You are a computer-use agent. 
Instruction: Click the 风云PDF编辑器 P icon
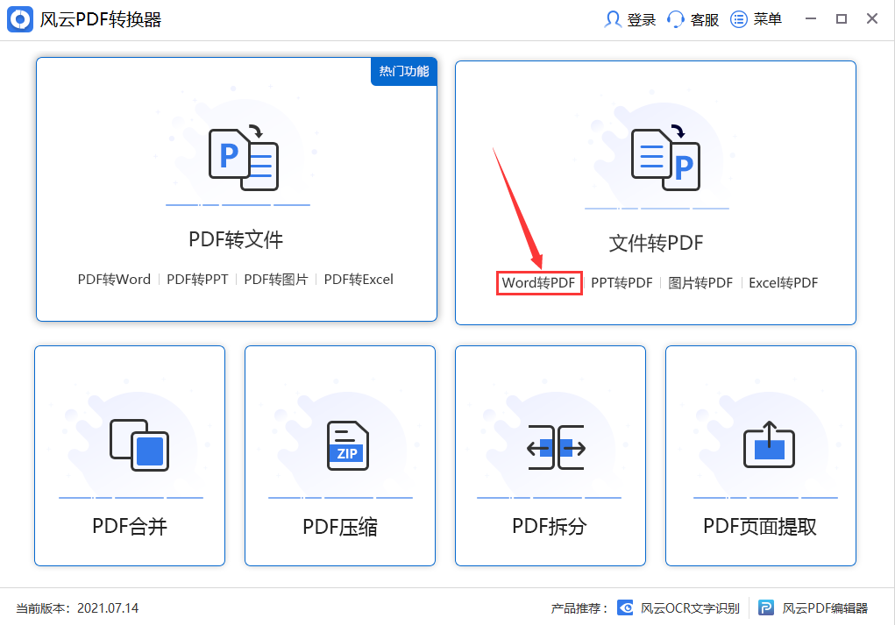(x=766, y=607)
